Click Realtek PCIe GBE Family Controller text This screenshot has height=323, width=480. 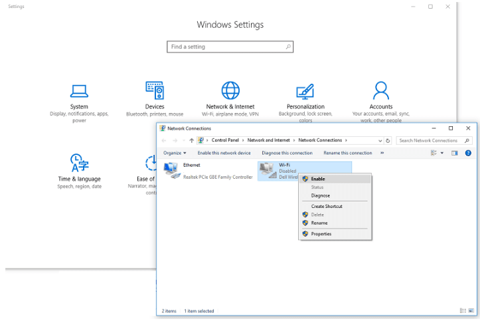[218, 177]
